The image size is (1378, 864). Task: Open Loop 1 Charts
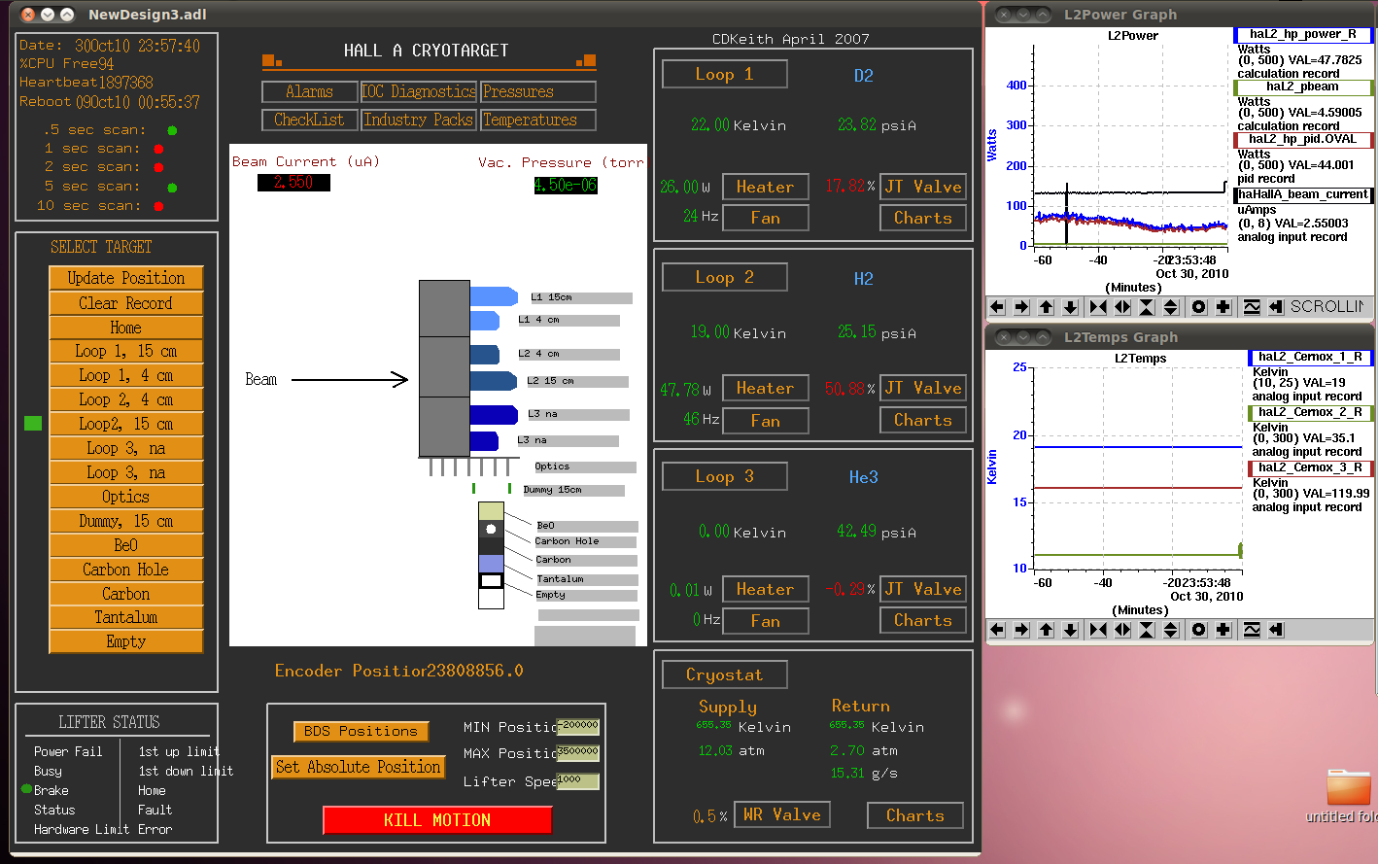(x=923, y=218)
